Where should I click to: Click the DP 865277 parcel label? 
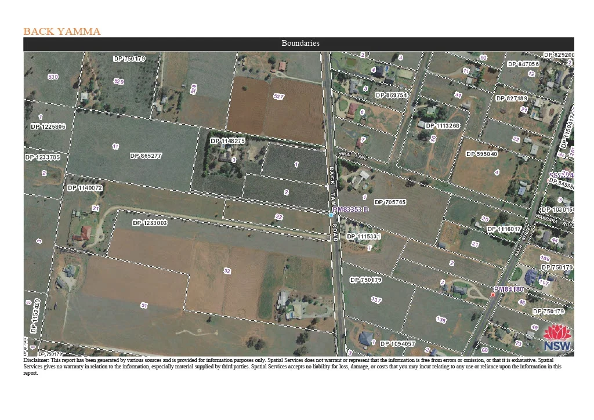[145, 155]
